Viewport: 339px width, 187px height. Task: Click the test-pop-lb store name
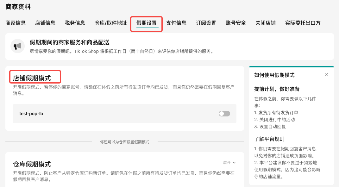coord(31,114)
